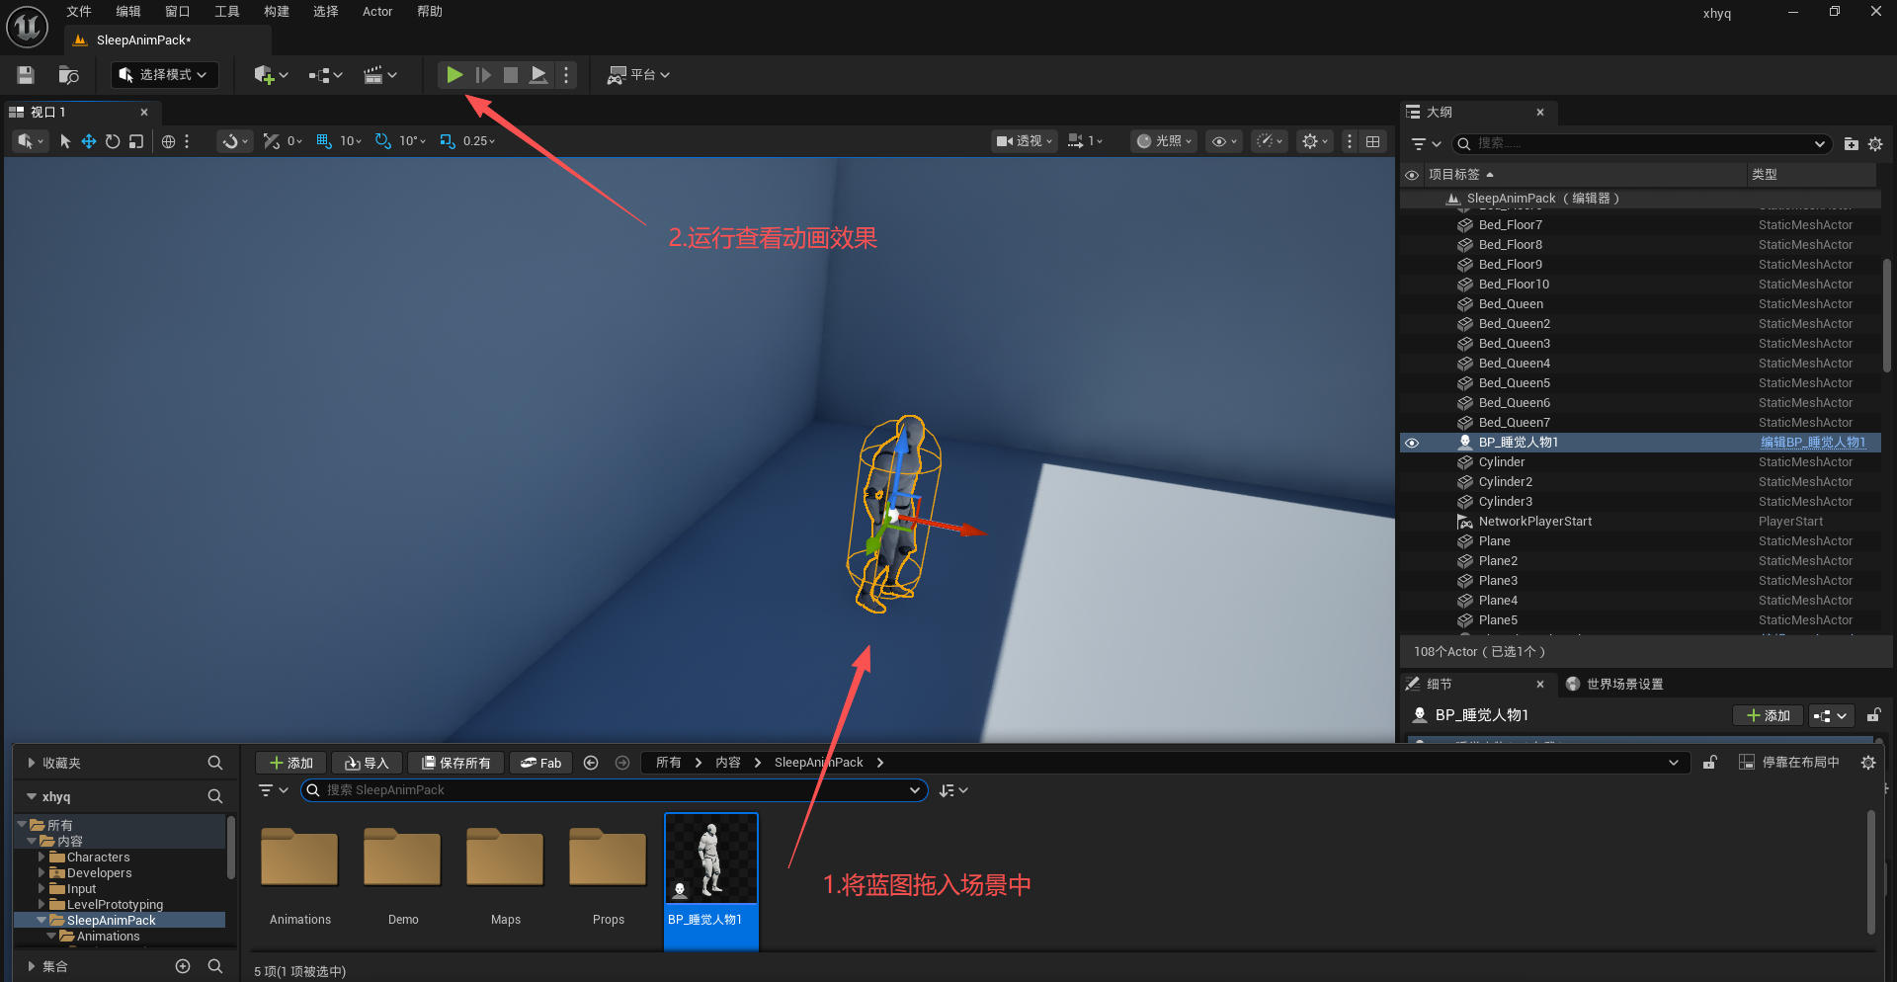The image size is (1897, 982).
Task: Create a new folder in the Outliner
Action: pyautogui.click(x=1852, y=144)
